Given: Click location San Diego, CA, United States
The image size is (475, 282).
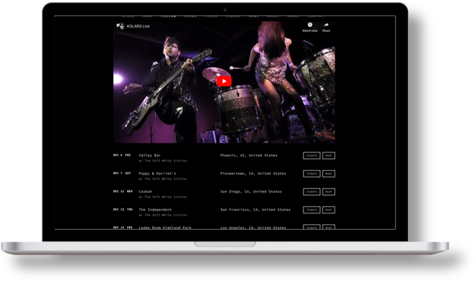Looking at the screenshot, I should [x=251, y=192].
